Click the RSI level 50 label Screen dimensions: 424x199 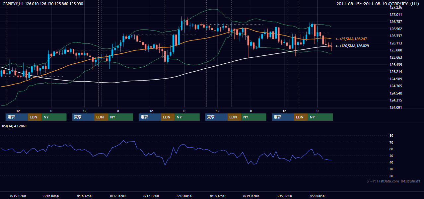click(x=391, y=156)
